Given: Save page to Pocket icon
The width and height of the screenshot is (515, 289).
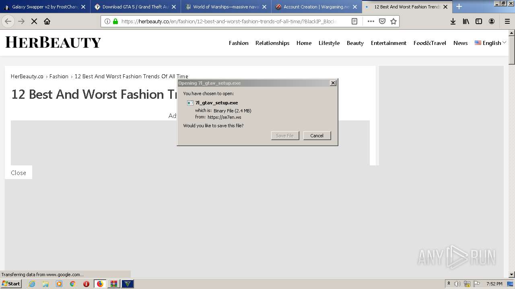Looking at the screenshot, I should point(382,22).
